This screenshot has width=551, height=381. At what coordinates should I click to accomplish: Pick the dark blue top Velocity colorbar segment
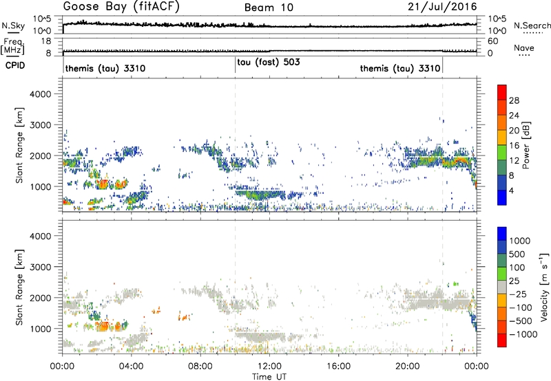pyautogui.click(x=502, y=234)
